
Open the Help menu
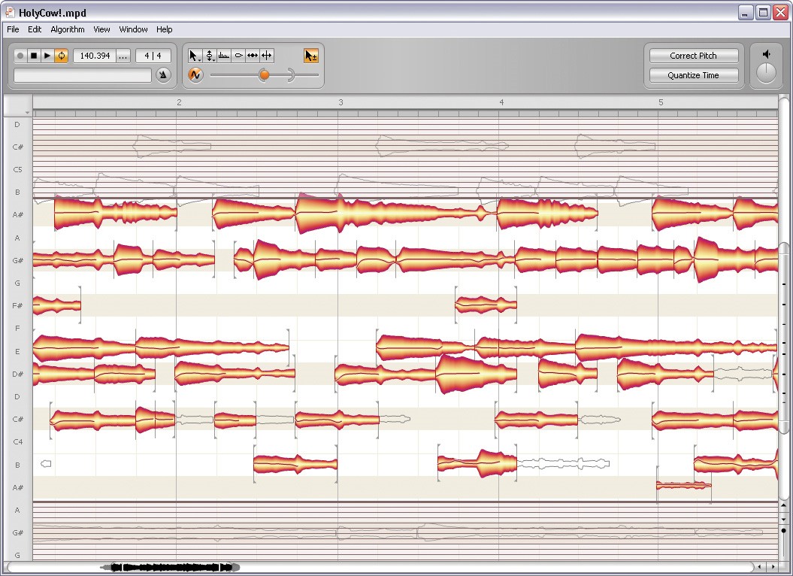coord(164,29)
